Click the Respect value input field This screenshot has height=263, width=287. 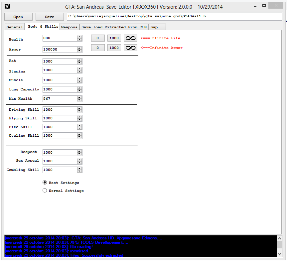60,153
